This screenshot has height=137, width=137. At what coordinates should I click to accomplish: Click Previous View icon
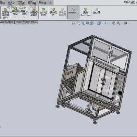(x=83, y=23)
